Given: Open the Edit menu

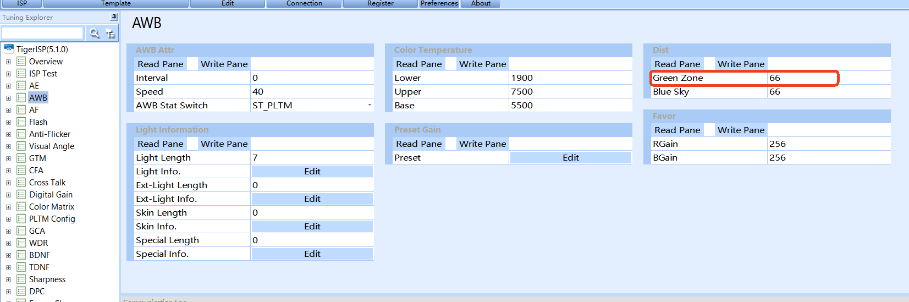Looking at the screenshot, I should [x=228, y=3].
